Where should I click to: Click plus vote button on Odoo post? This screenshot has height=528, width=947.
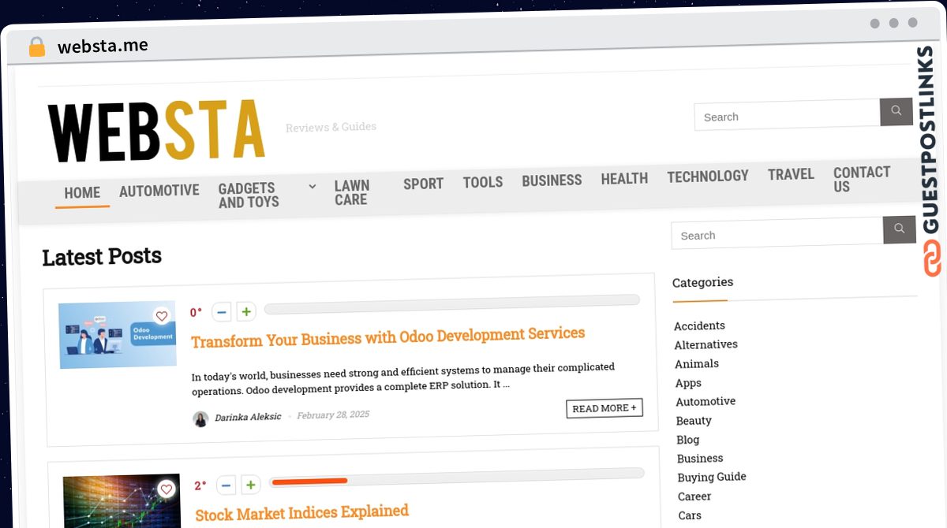point(246,311)
